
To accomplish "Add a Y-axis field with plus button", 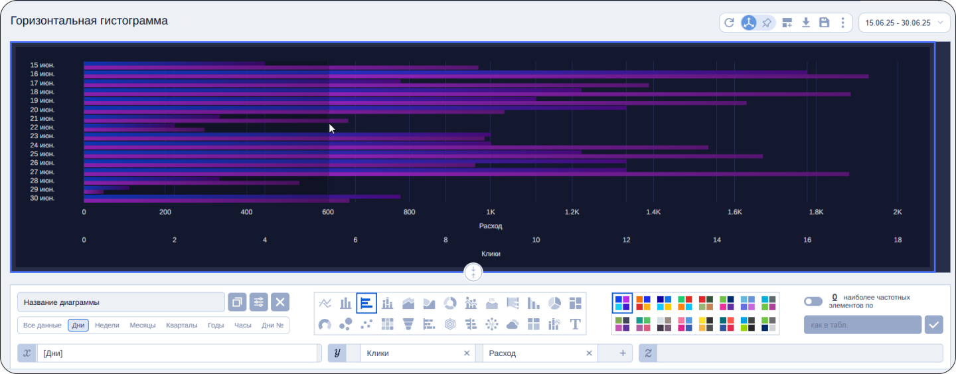I will click(623, 353).
